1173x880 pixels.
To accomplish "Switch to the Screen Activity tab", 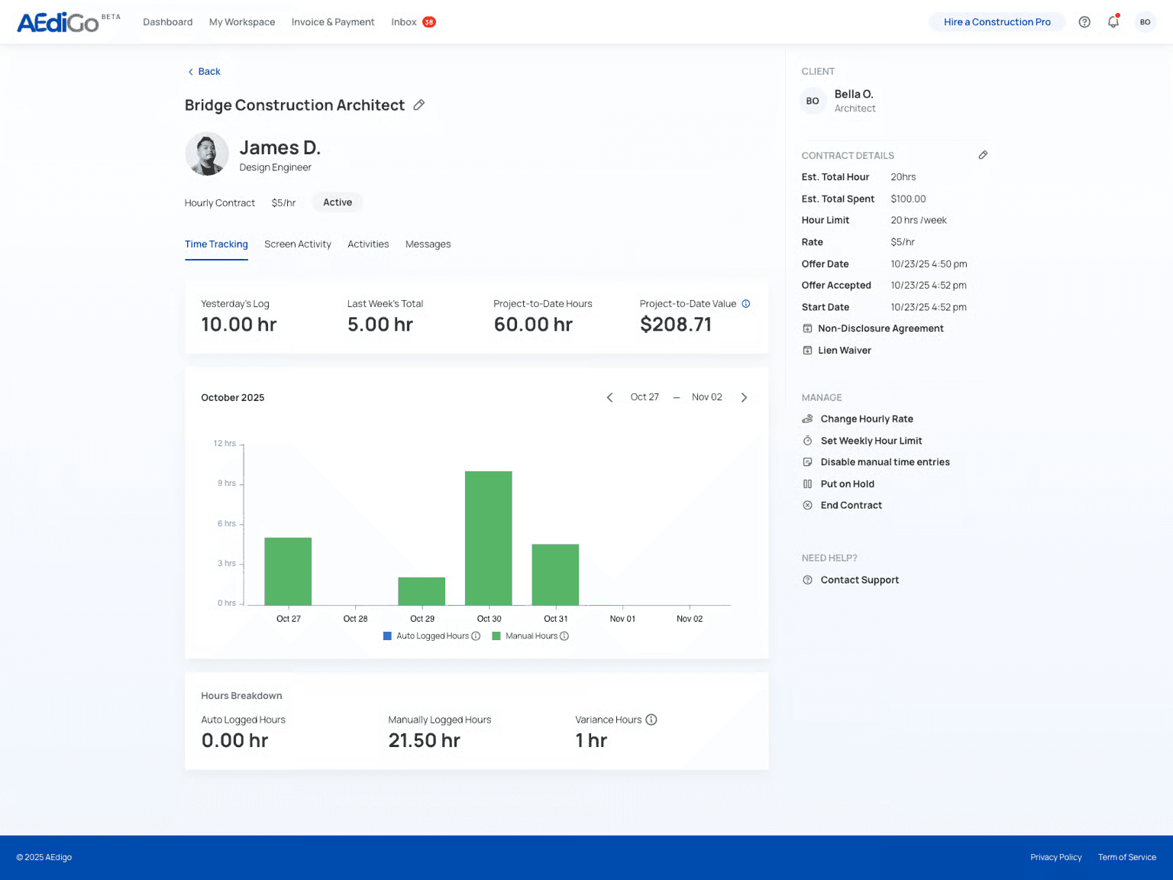I will click(x=297, y=244).
